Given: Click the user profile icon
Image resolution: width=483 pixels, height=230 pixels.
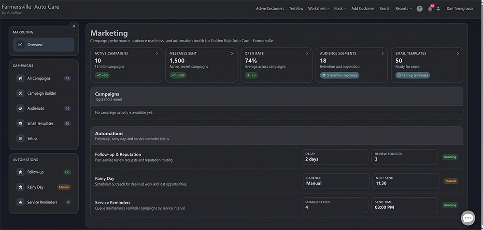Looking at the screenshot, I should (x=438, y=9).
